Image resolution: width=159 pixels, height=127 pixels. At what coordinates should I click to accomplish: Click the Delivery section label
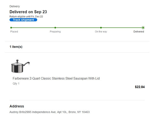[x=15, y=6]
